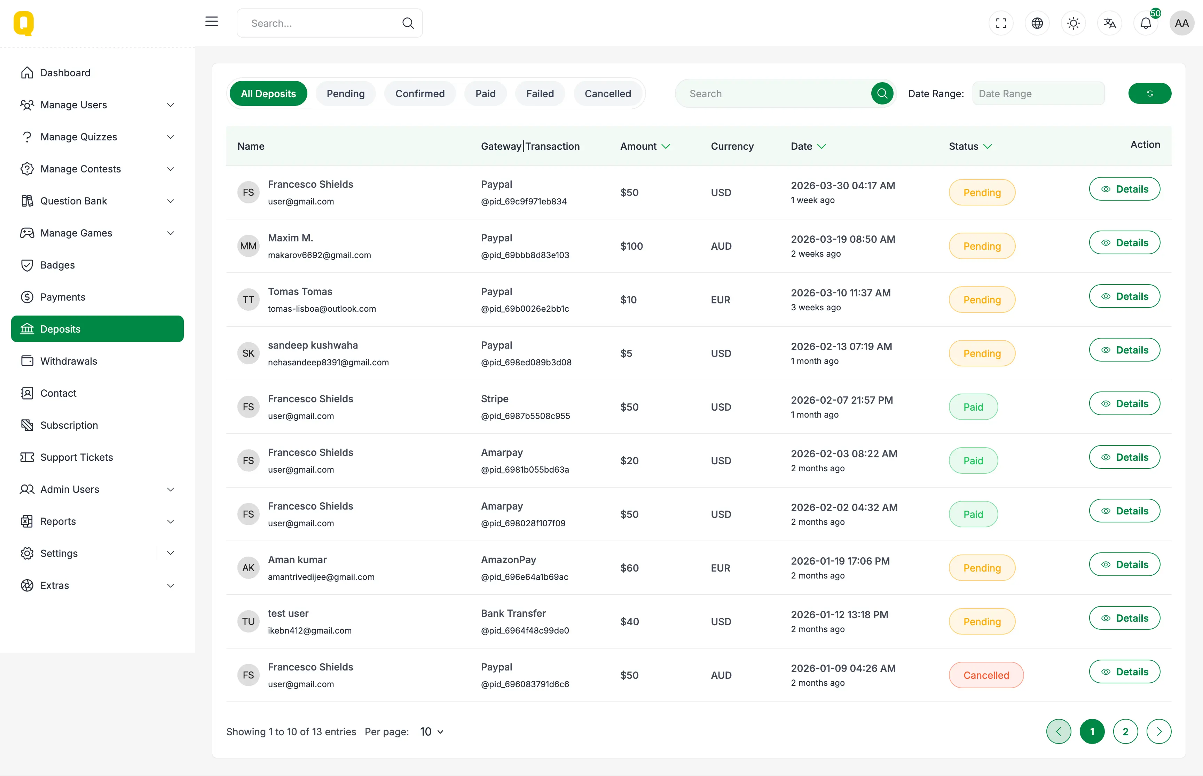Click green search icon in deposits filter
The image size is (1203, 776).
(x=882, y=94)
